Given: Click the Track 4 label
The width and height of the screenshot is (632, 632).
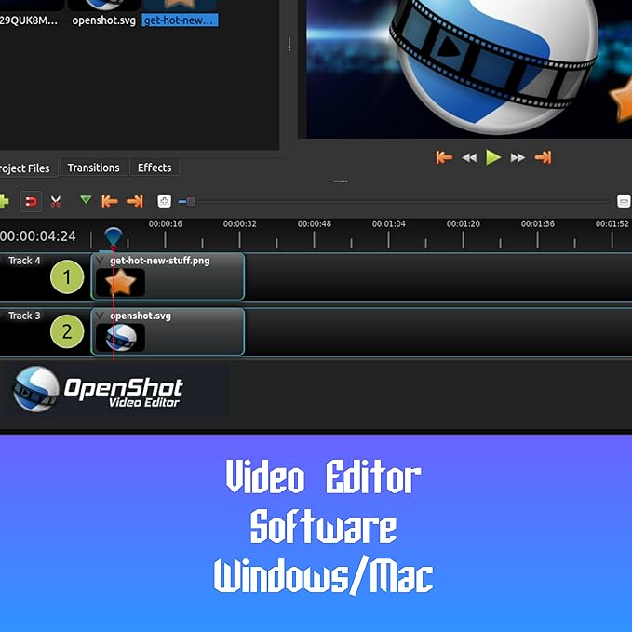Looking at the screenshot, I should coord(24,261).
